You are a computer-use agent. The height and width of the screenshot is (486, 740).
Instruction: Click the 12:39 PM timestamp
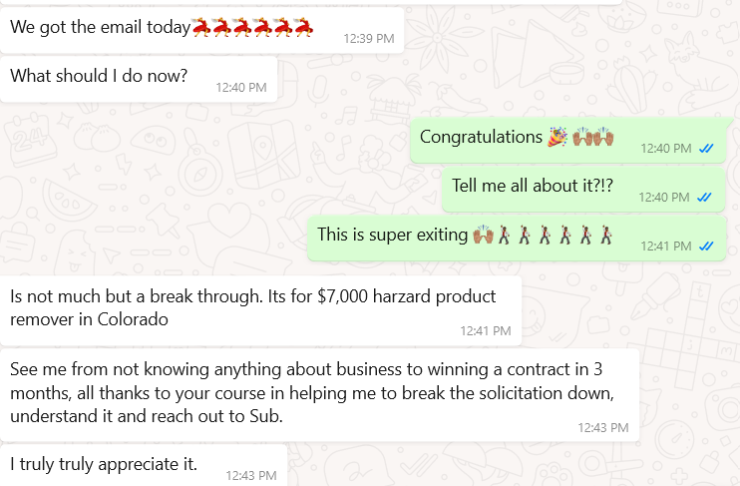pos(369,39)
